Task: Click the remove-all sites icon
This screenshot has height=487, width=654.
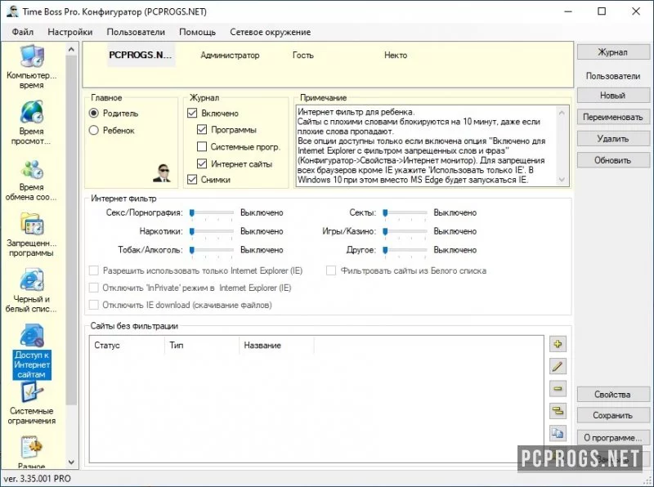Action: [x=558, y=411]
